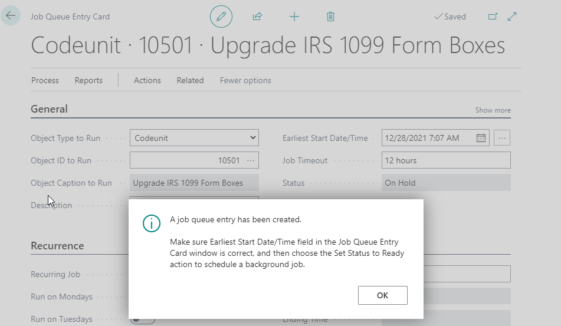Click the Job Queue Entry Card caption

70,17
